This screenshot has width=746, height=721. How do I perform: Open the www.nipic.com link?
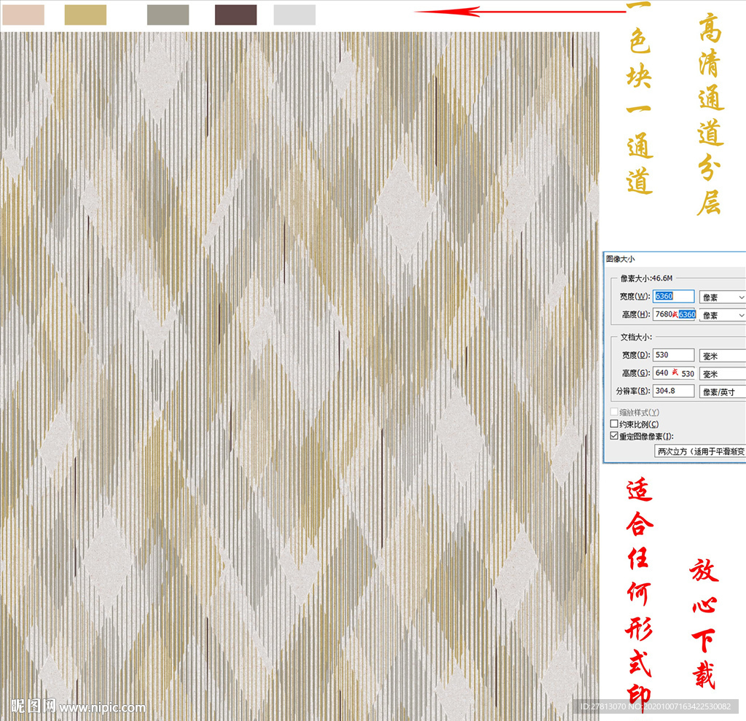point(103,707)
